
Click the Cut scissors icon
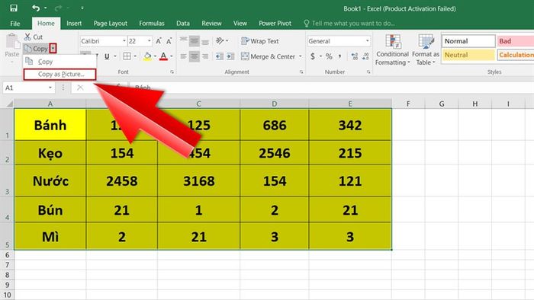[27, 37]
